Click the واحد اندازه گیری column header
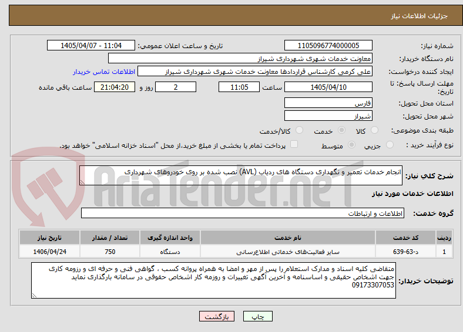 coord(170,238)
